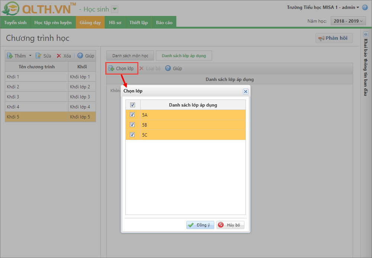Click Giúp help in left toolbar
This screenshot has height=258, width=372.
click(86, 56)
